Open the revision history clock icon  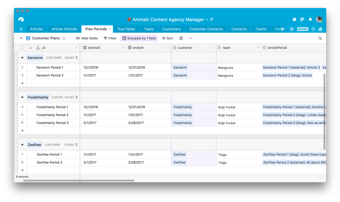(313, 29)
